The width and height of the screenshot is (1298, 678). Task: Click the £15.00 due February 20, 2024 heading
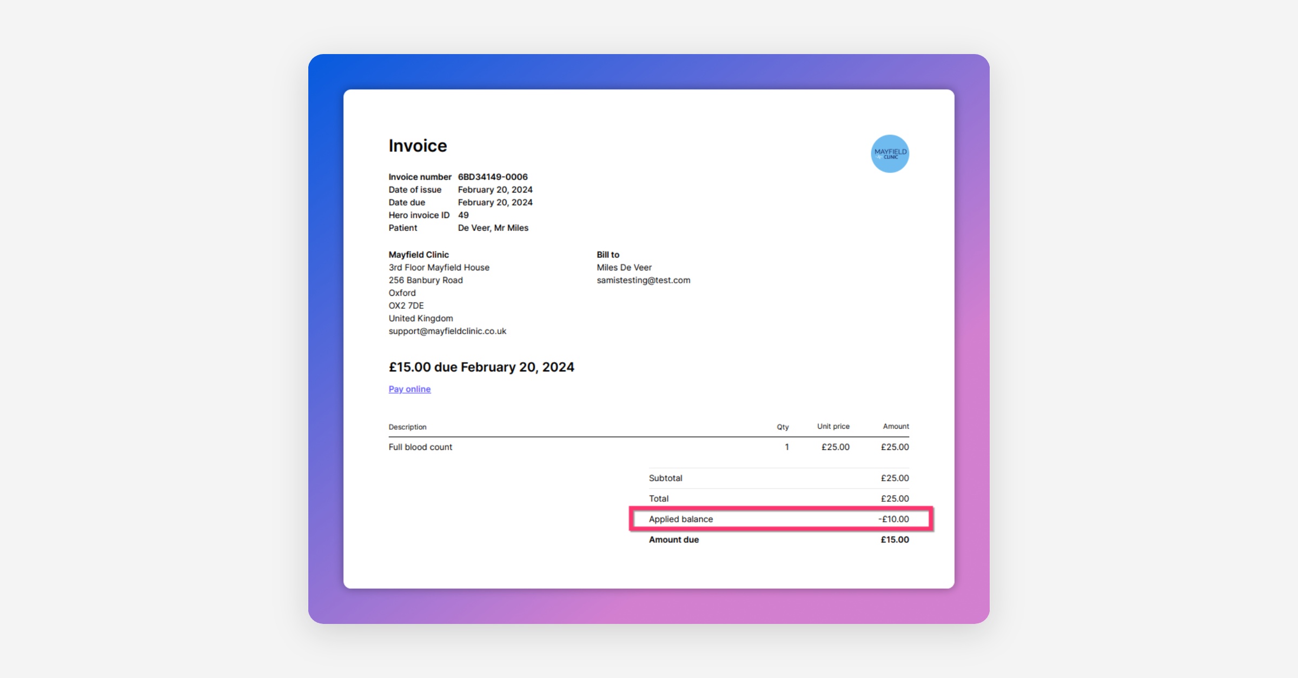[481, 367]
